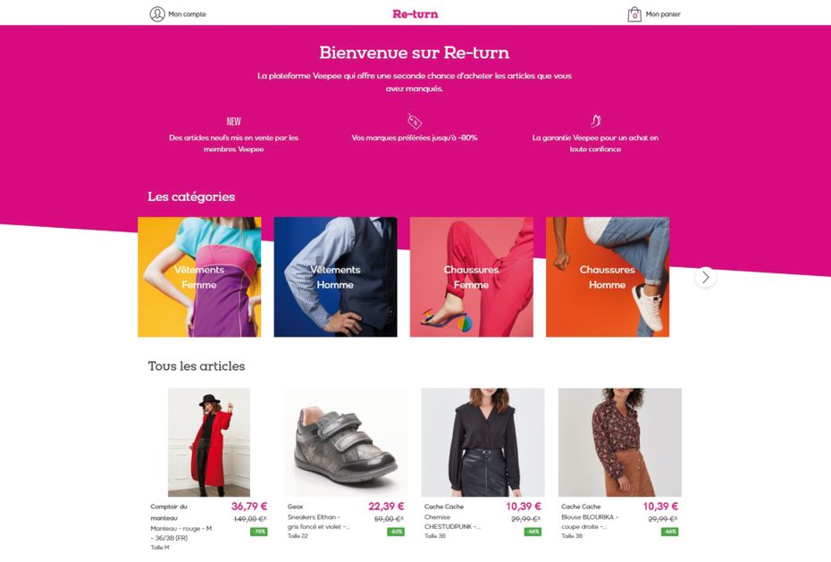831x562 pixels.
Task: Show next categories with right chevron
Action: [x=705, y=277]
